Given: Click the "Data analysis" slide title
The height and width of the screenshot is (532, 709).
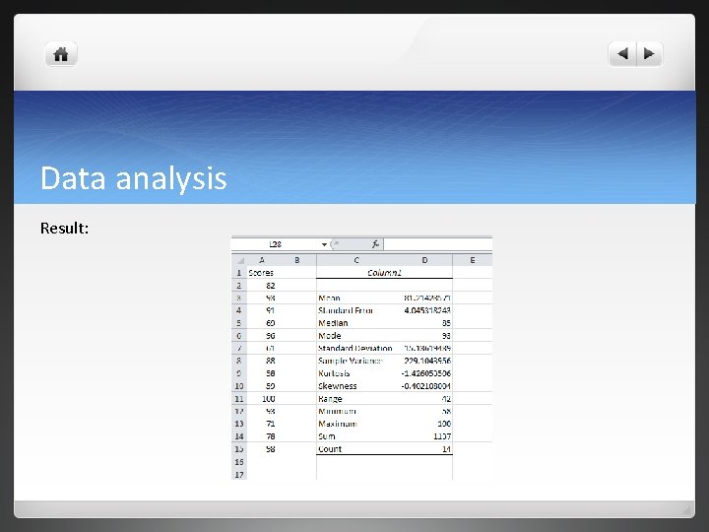Looking at the screenshot, I should (133, 178).
